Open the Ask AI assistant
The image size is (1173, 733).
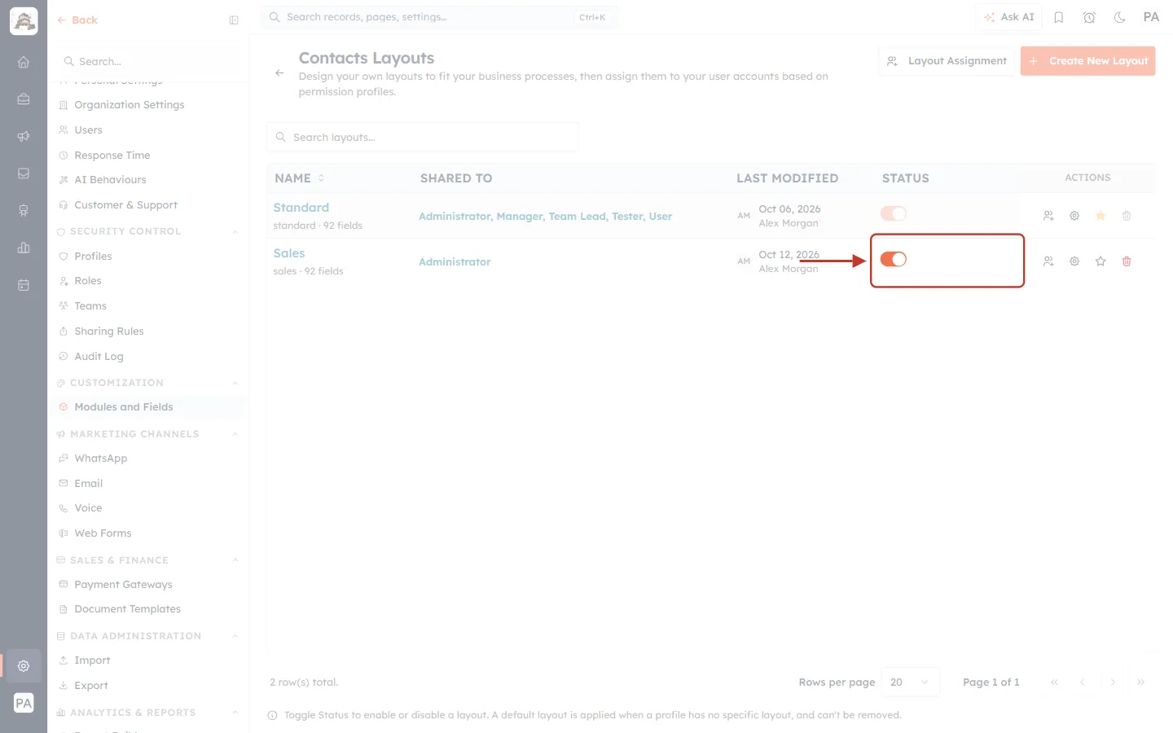pos(1008,17)
